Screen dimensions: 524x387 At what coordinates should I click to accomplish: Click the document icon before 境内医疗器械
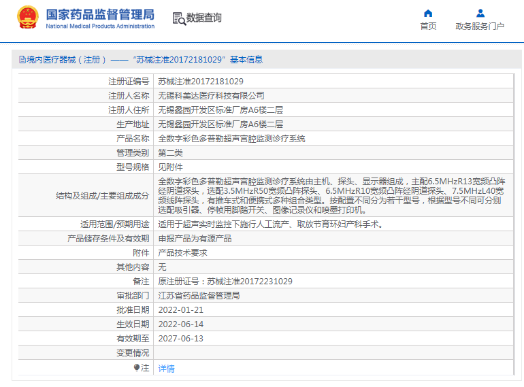pos(22,60)
